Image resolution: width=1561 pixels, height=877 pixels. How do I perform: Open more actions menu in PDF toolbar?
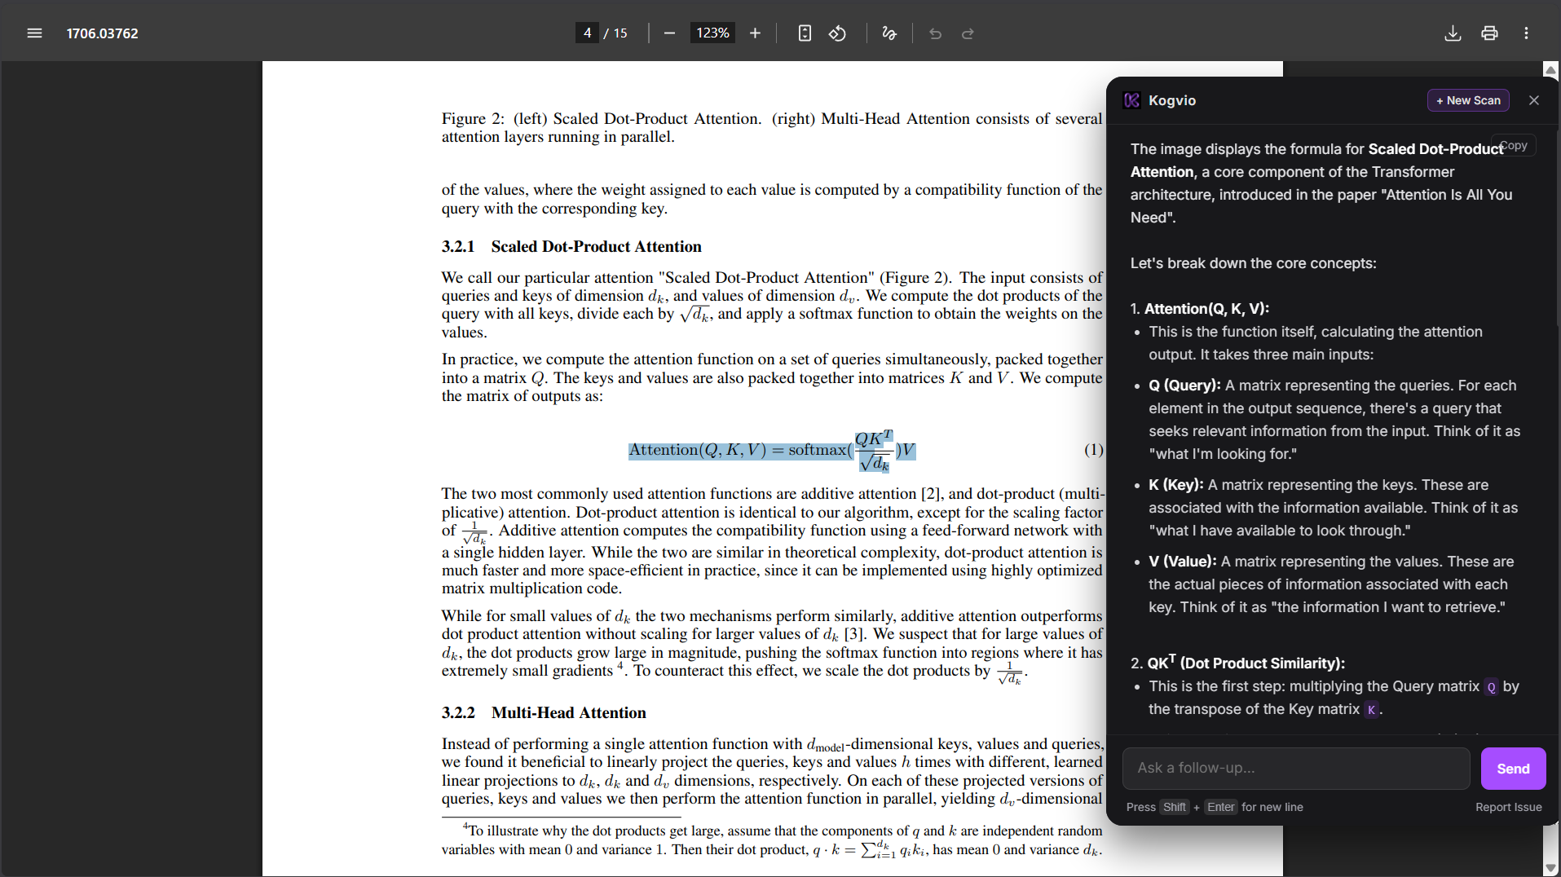(1526, 33)
